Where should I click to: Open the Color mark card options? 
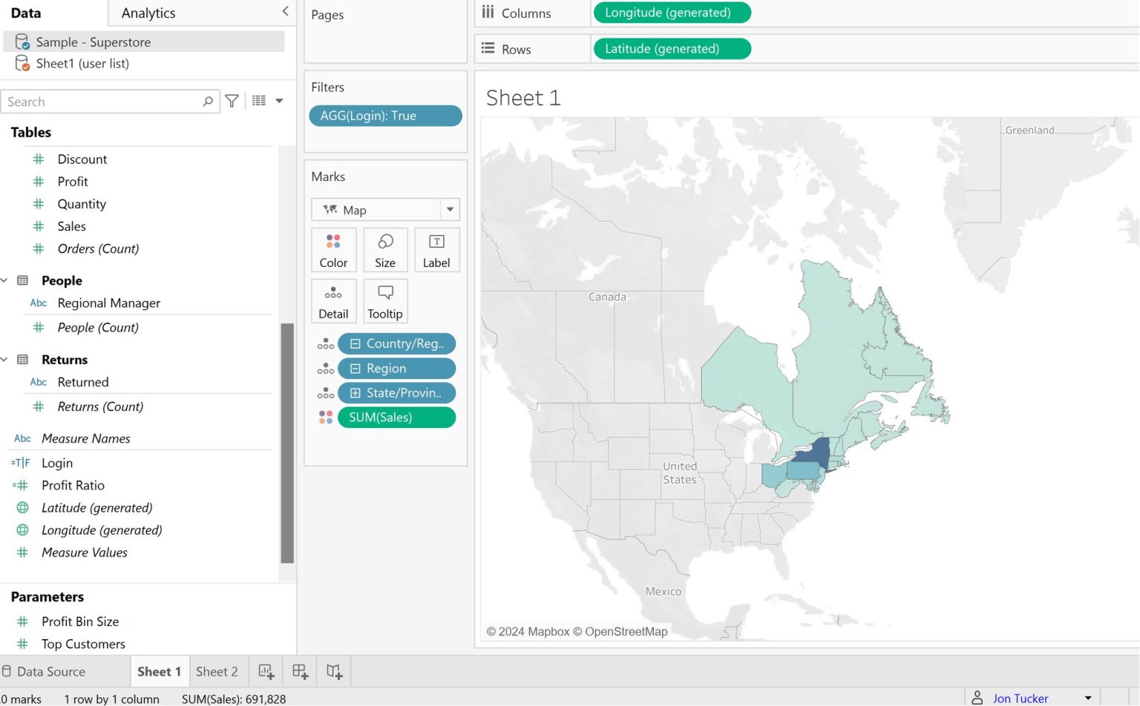(333, 250)
